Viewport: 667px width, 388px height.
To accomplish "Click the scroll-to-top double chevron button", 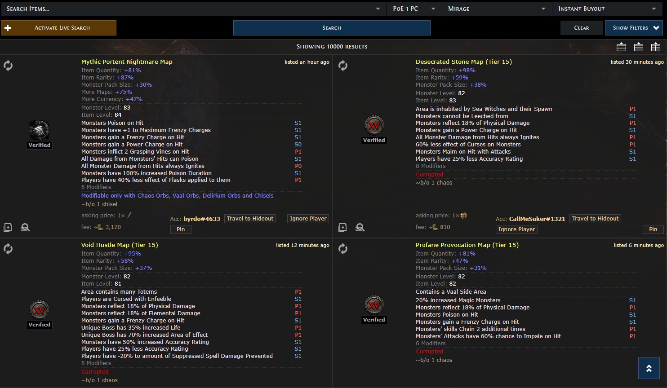I will click(x=649, y=368).
